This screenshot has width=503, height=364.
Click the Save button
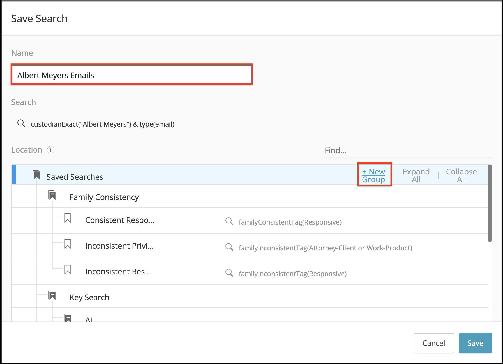click(475, 343)
